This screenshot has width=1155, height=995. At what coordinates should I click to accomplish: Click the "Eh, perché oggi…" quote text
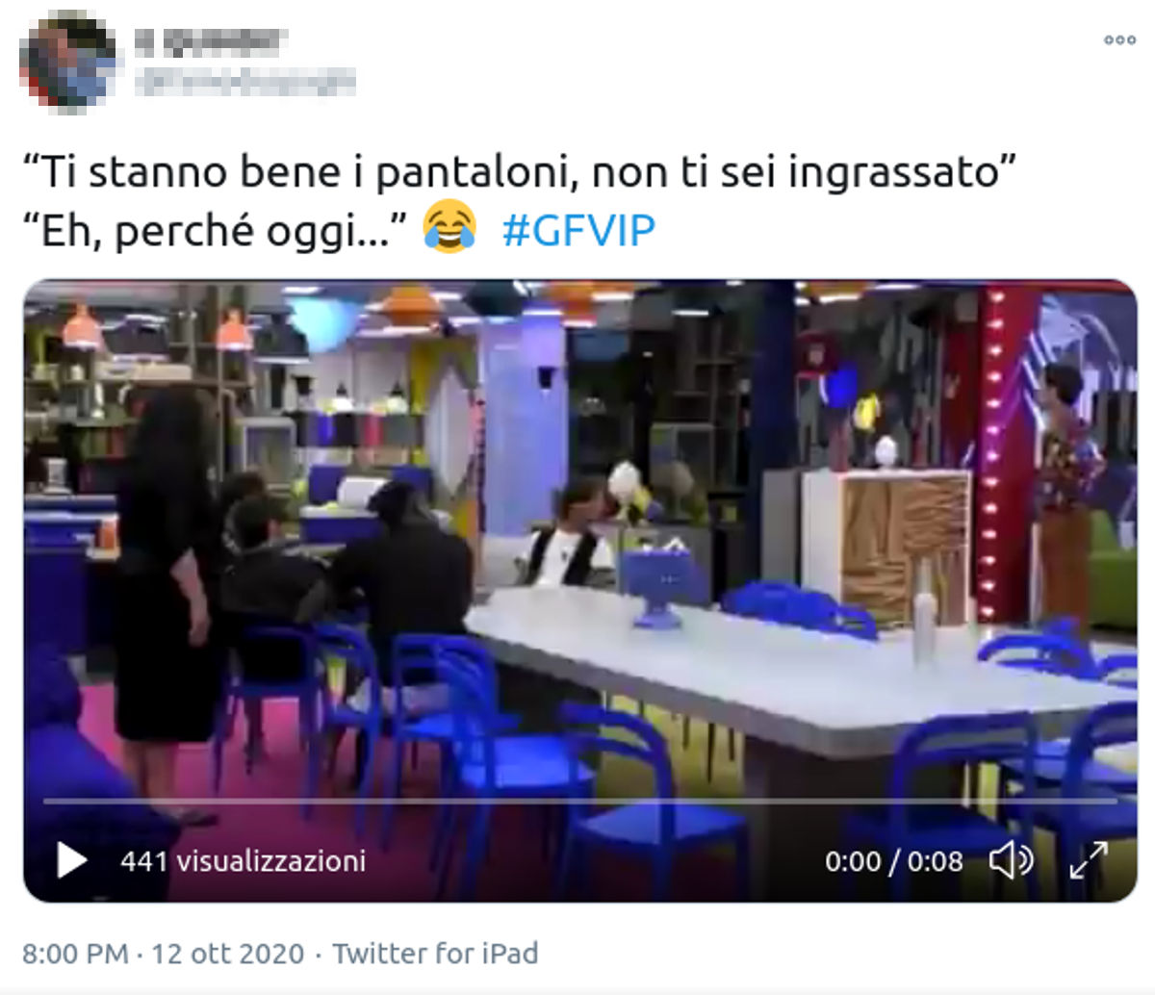click(216, 232)
